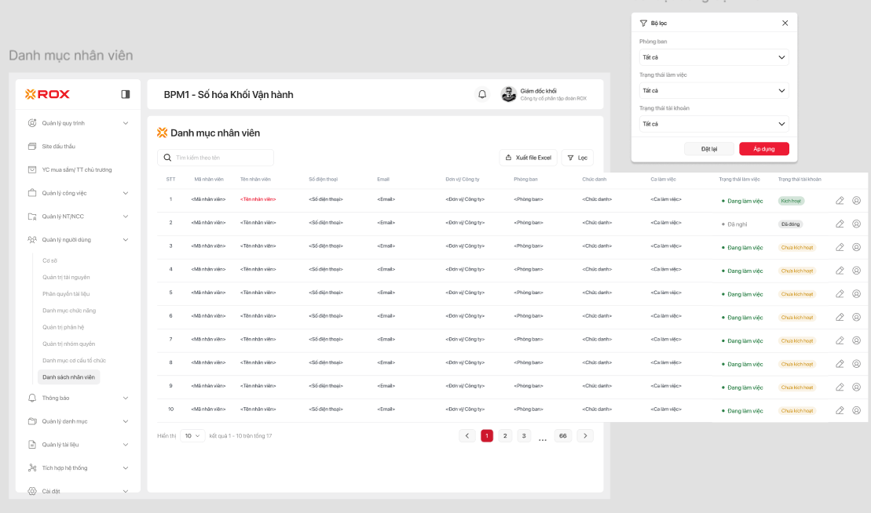The image size is (871, 513).
Task: Open the Trạng thái tài khoản dropdown
Action: 713,124
